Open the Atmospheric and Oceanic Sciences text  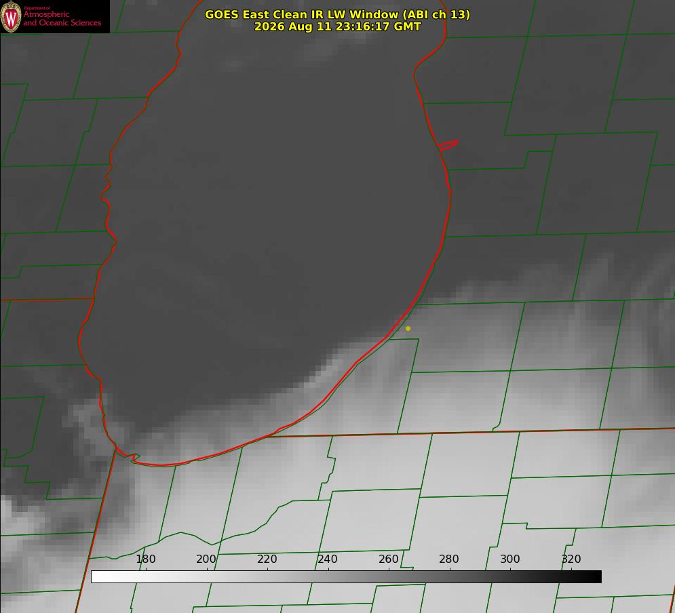(x=62, y=18)
